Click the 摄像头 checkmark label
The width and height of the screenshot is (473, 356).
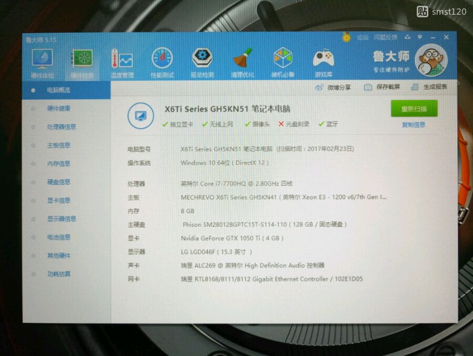pyautogui.click(x=257, y=124)
